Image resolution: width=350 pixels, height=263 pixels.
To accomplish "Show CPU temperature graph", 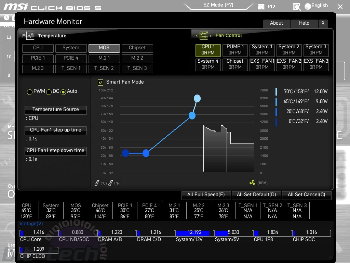I will (x=38, y=48).
